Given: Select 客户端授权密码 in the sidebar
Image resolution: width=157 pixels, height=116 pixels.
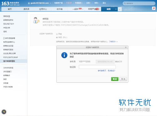Looking at the screenshot, I should click(14, 61).
